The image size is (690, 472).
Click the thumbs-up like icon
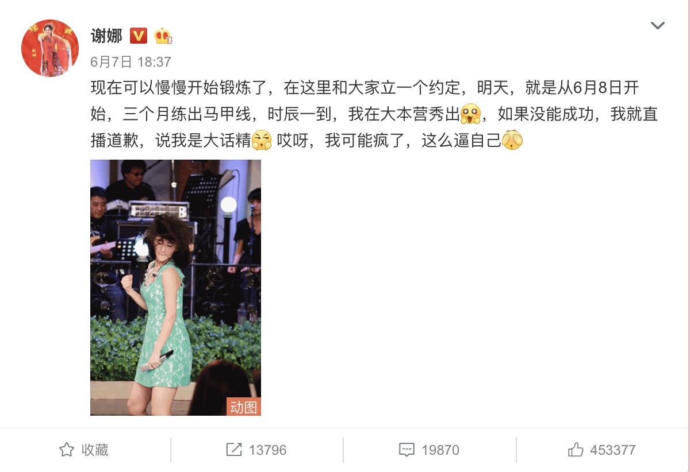[576, 450]
